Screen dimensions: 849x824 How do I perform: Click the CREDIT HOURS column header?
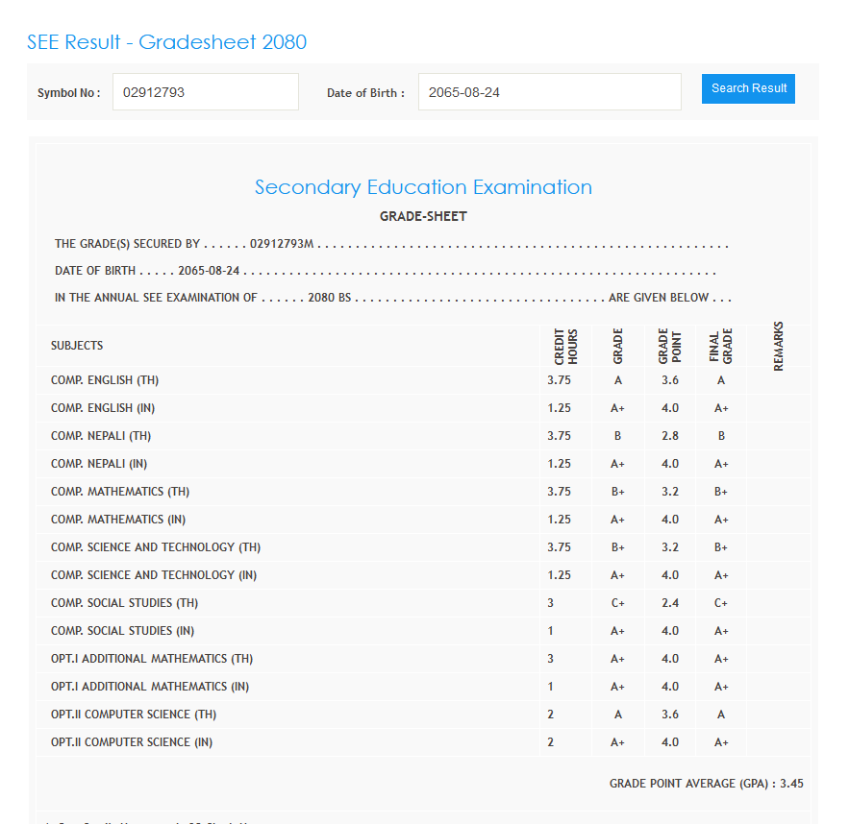tap(565, 347)
